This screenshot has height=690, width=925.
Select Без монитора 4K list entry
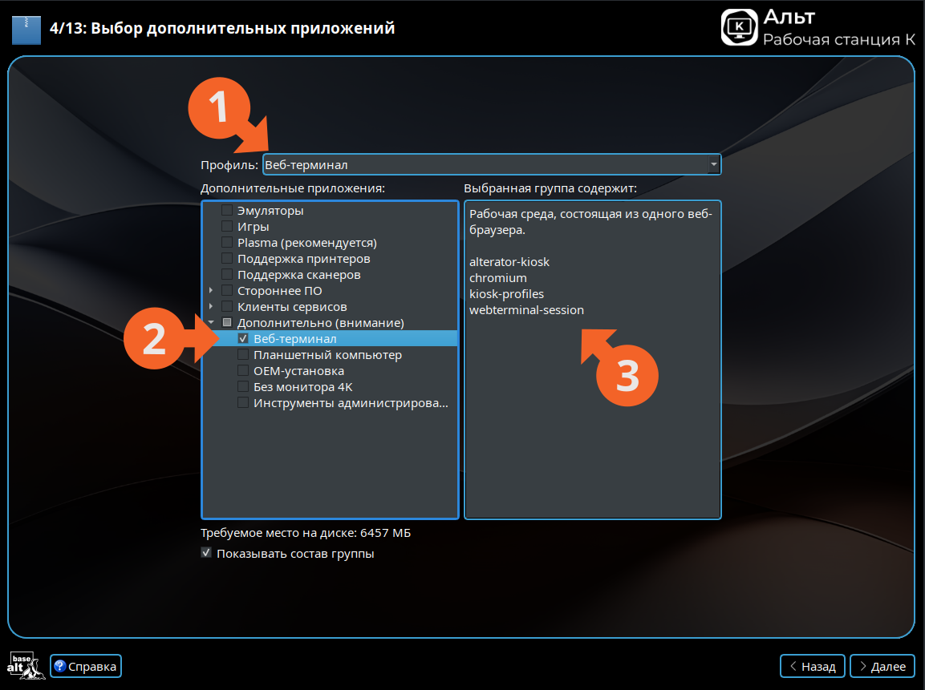click(302, 387)
